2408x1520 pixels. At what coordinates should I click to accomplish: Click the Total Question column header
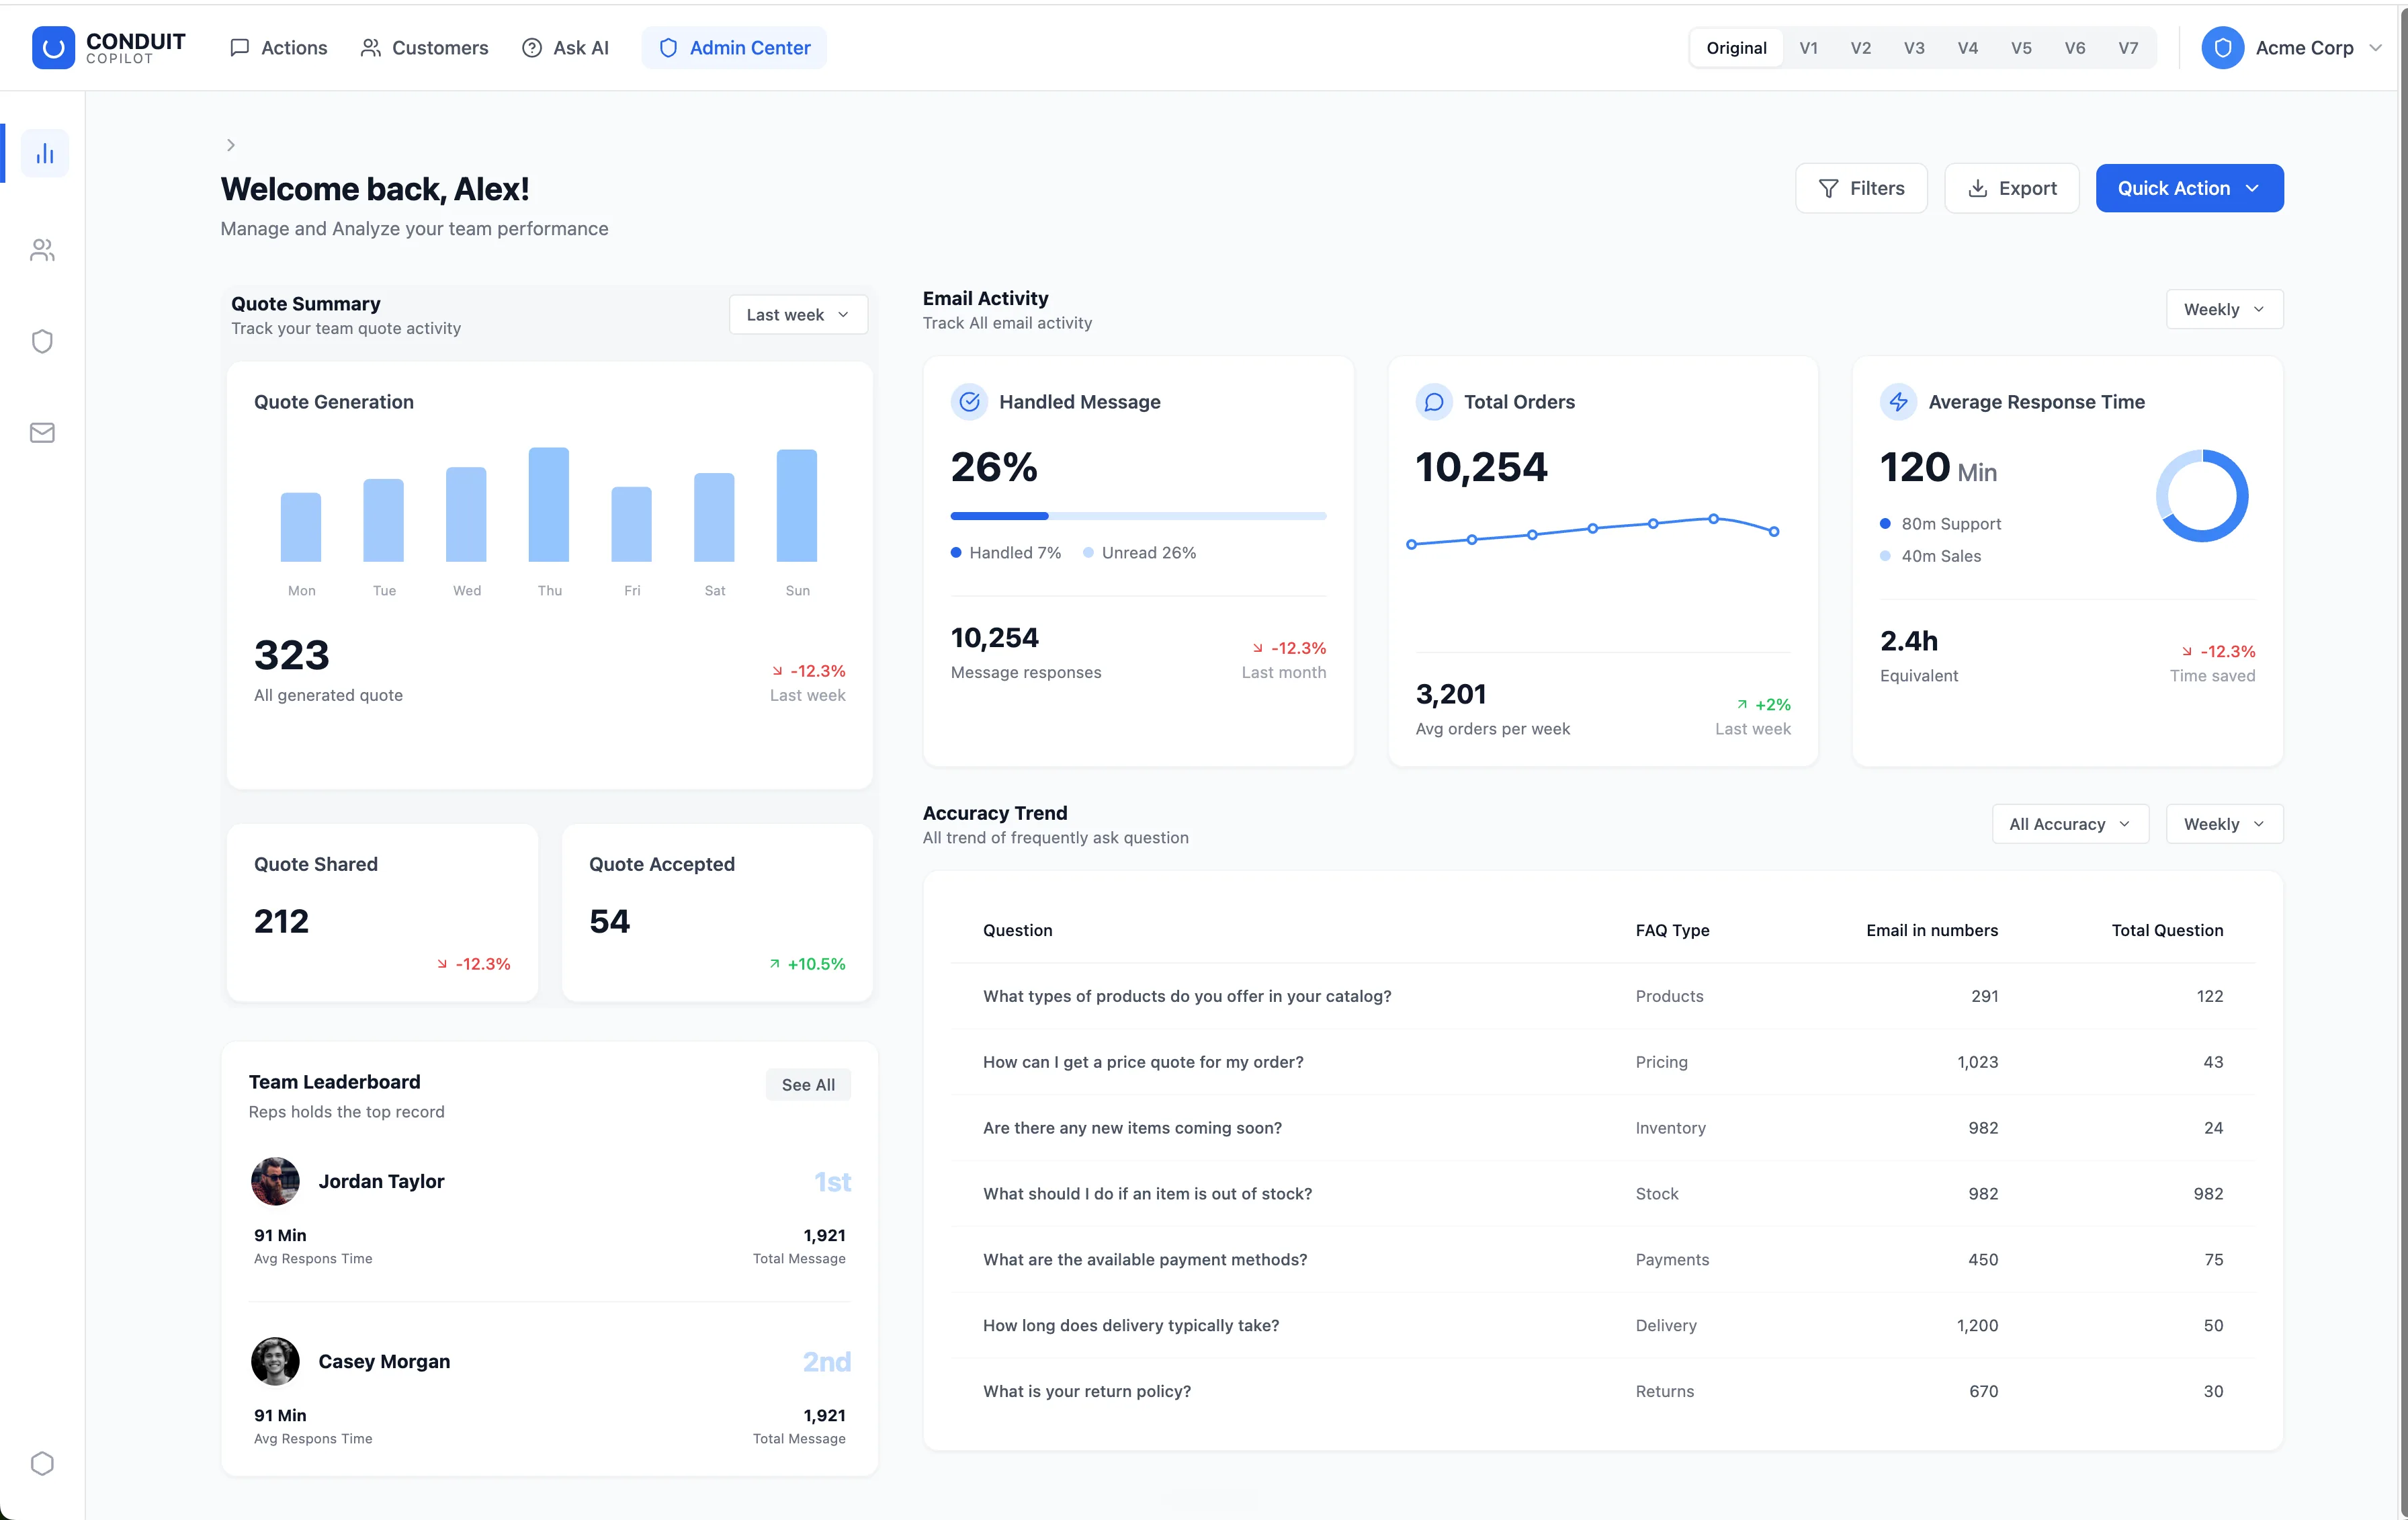[x=2167, y=930]
